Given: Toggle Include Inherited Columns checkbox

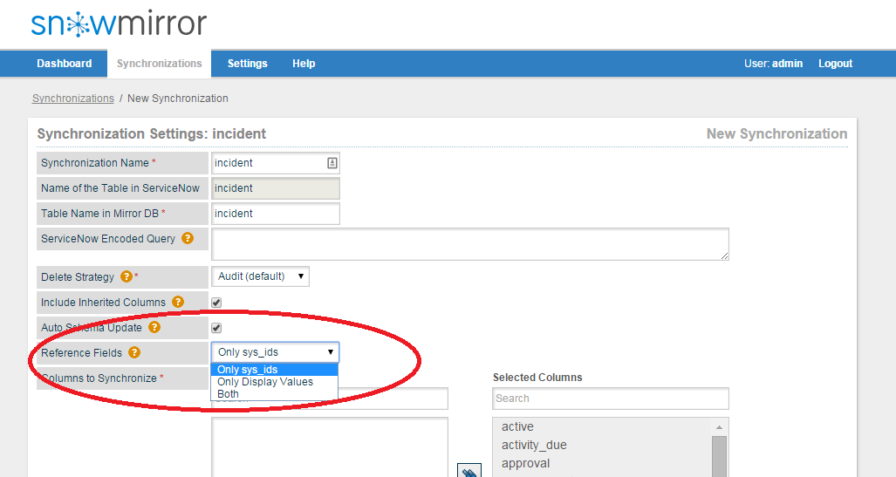Looking at the screenshot, I should pos(216,303).
